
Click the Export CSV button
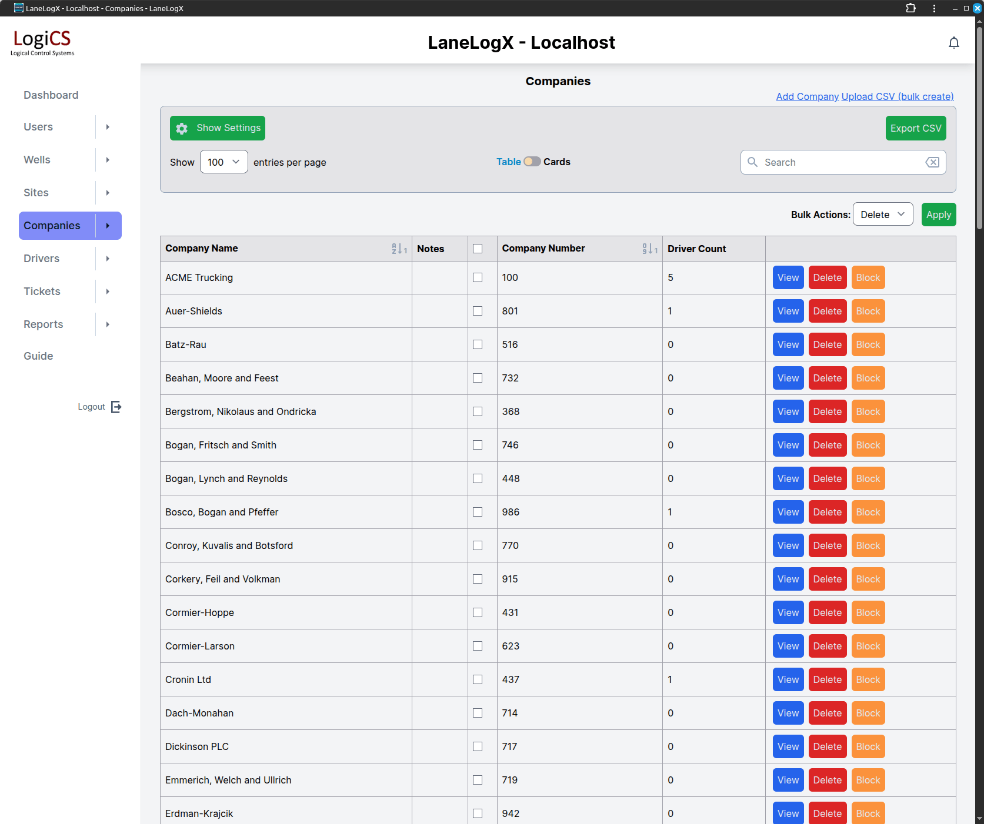point(915,128)
